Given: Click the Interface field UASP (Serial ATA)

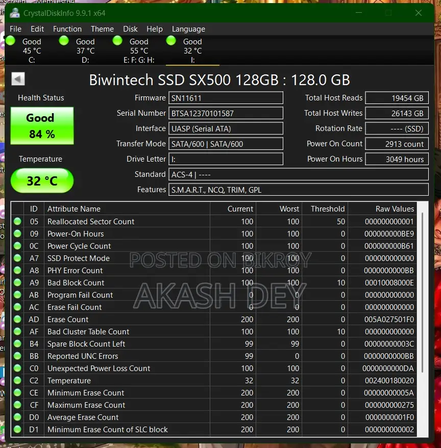Looking at the screenshot, I should [x=226, y=128].
